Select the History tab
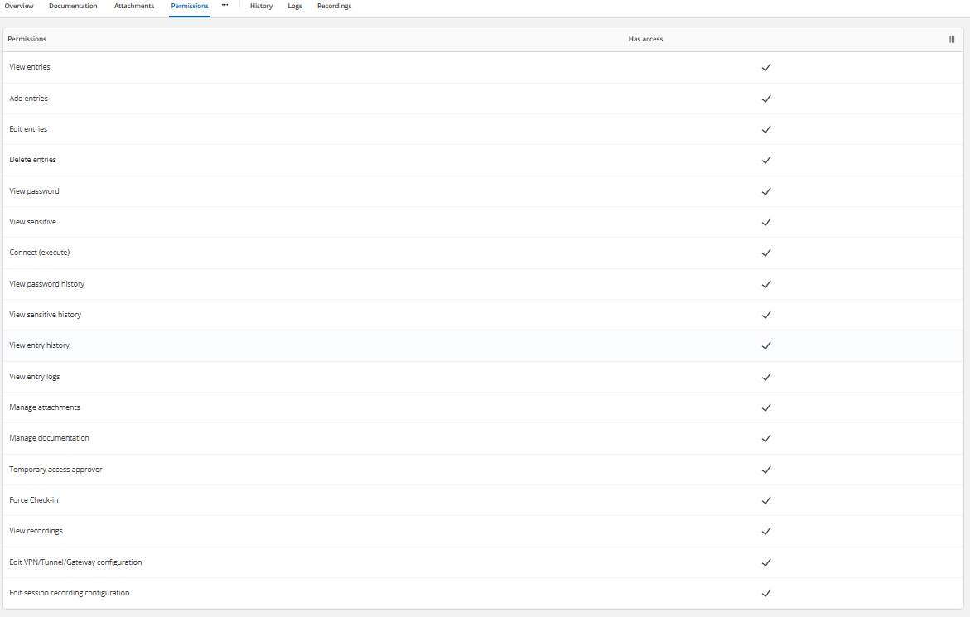Image resolution: width=970 pixels, height=617 pixels. 261,6
